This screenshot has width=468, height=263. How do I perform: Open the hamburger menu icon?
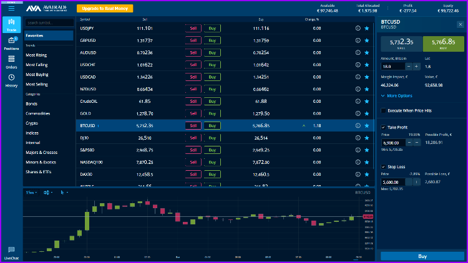[x=11, y=9]
